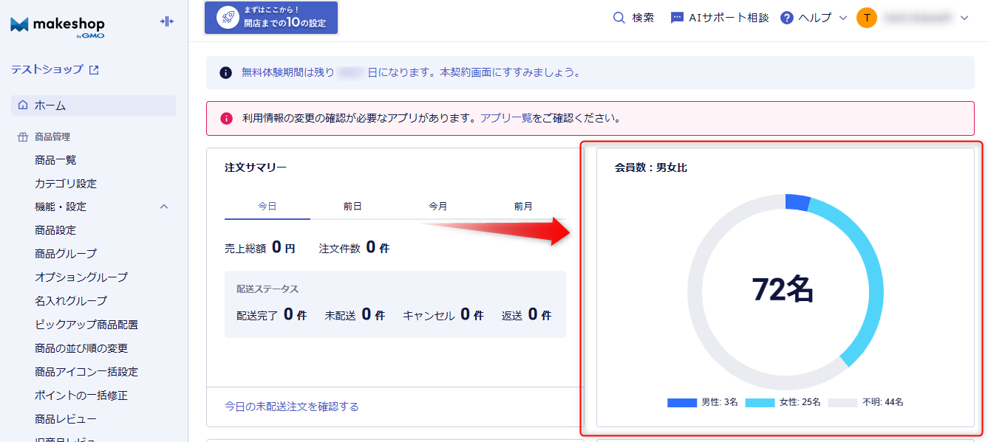Click the help question mark icon
Viewport: 988px width, 442px height.
[787, 18]
